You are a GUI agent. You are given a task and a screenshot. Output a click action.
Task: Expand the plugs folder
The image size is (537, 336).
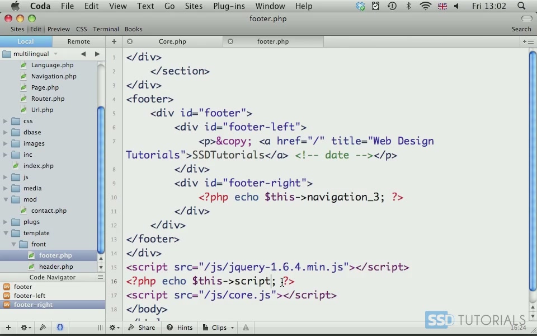coord(5,222)
